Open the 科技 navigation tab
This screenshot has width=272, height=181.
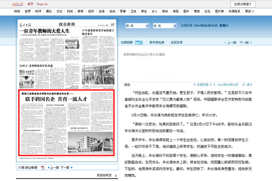tap(70, 11)
